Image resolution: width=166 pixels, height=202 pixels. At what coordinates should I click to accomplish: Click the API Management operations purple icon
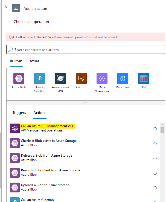(x=15, y=128)
